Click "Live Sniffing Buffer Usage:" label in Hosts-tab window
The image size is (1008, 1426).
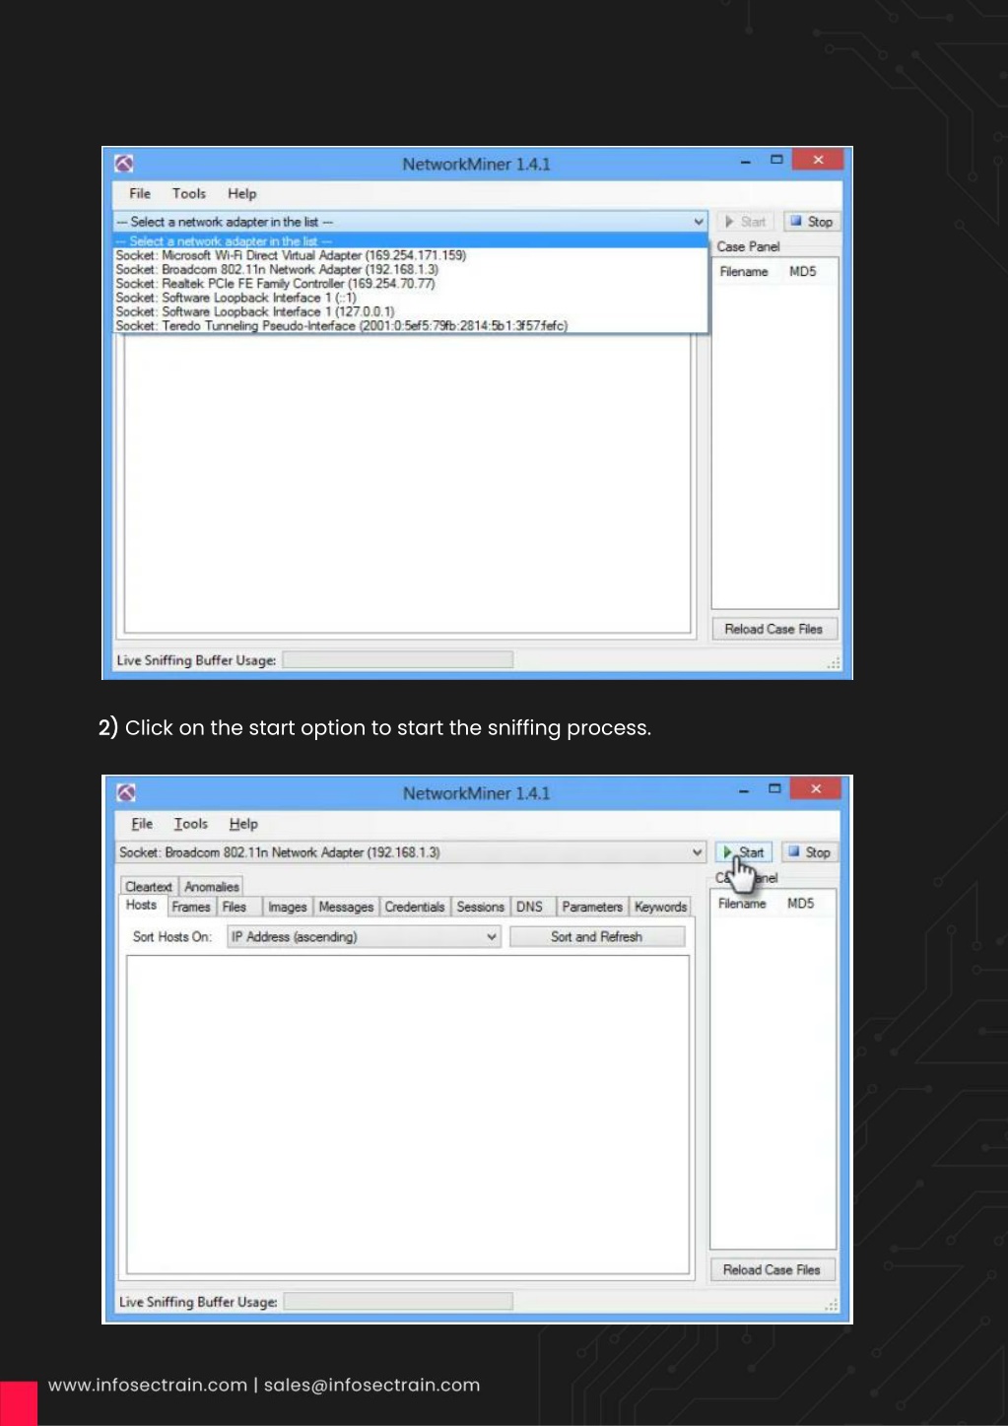coord(198,1302)
